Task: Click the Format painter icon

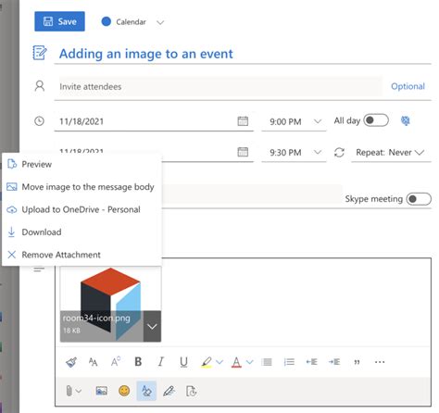Action: point(71,362)
